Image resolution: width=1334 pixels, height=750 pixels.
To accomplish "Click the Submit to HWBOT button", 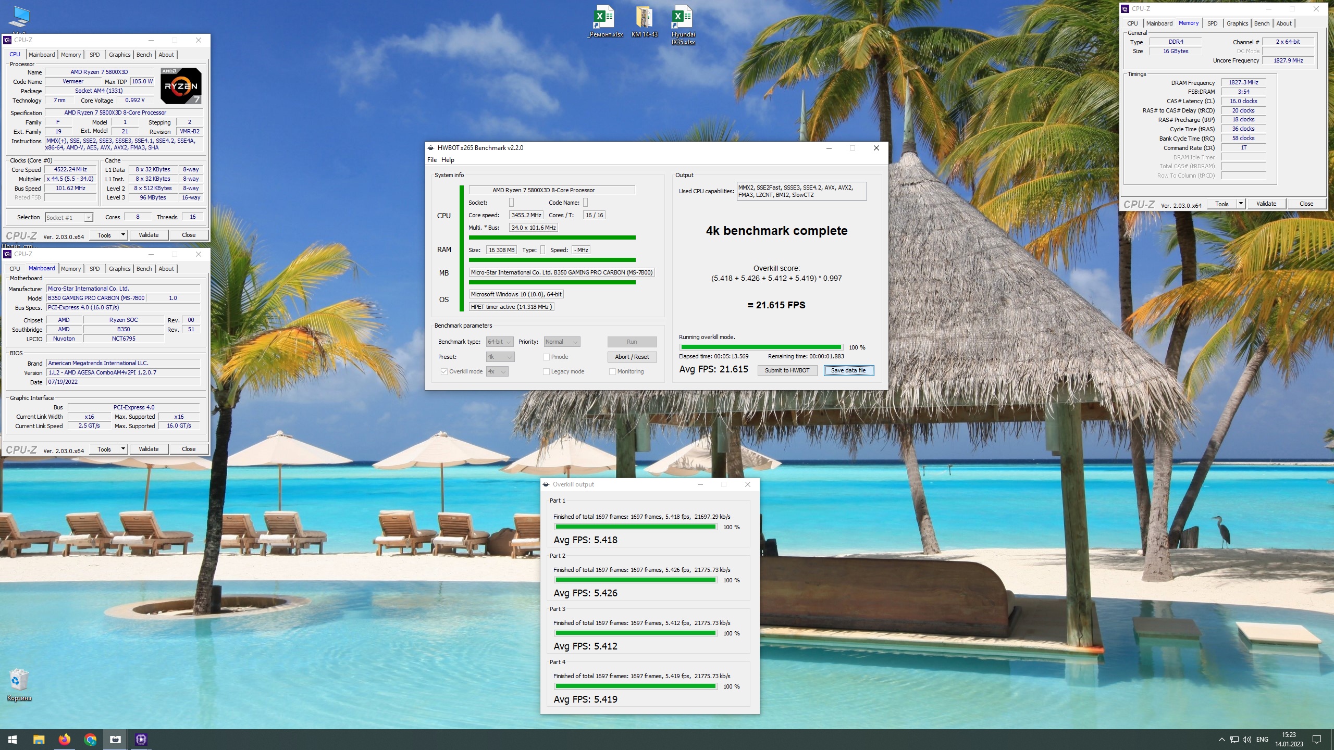I will pos(787,370).
